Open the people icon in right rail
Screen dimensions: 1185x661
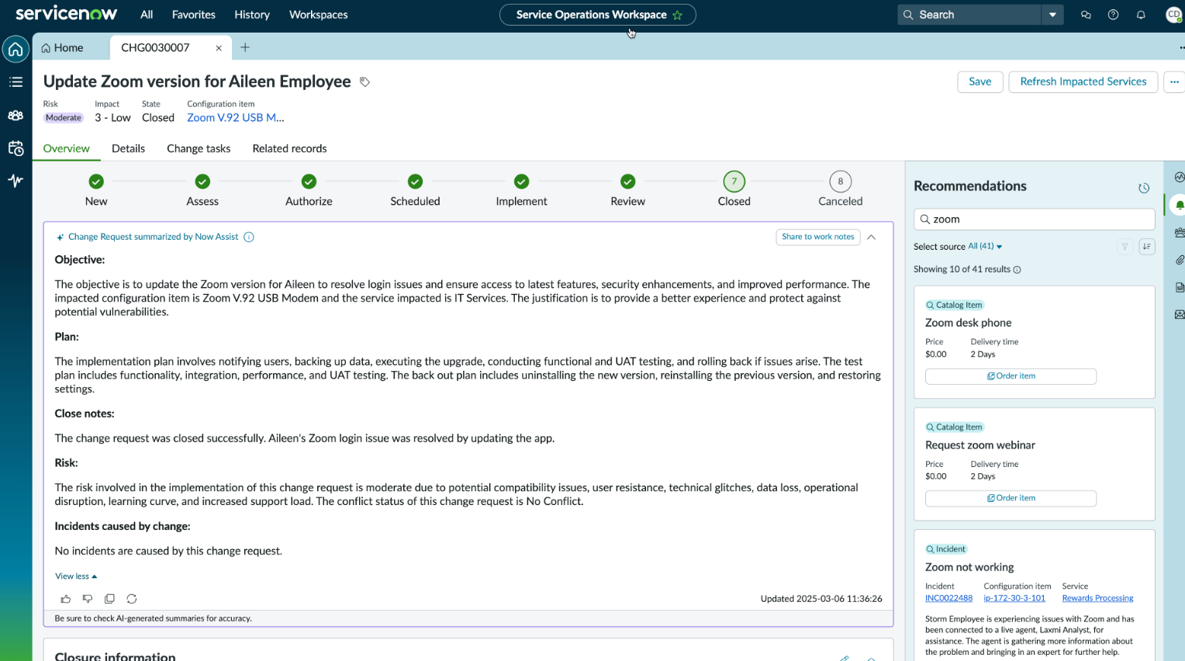[1180, 233]
